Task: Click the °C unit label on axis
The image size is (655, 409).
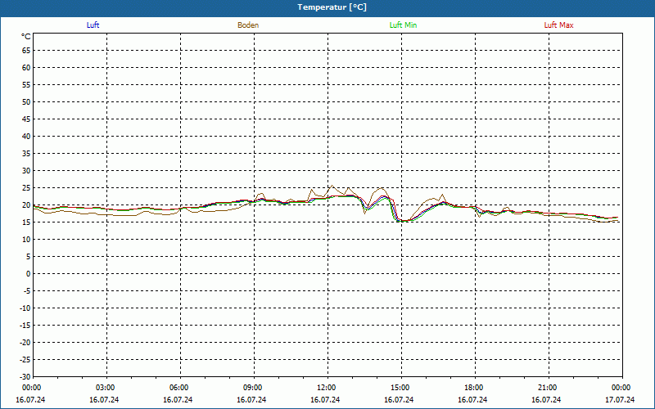Action: click(26, 37)
